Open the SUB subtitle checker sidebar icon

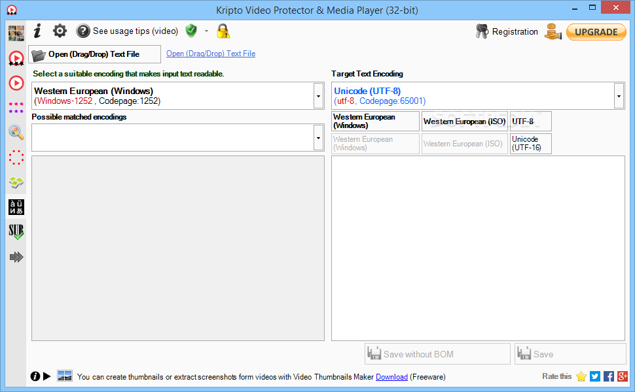pos(16,232)
